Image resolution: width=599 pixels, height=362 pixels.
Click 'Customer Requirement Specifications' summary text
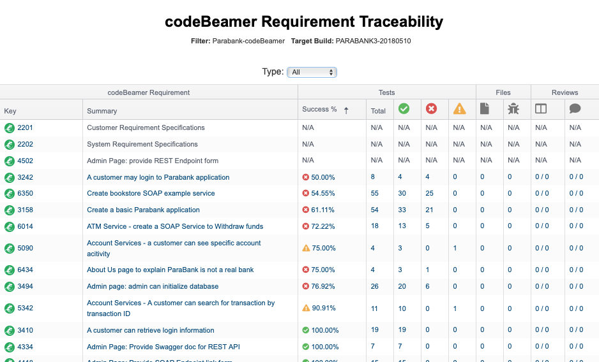(146, 128)
